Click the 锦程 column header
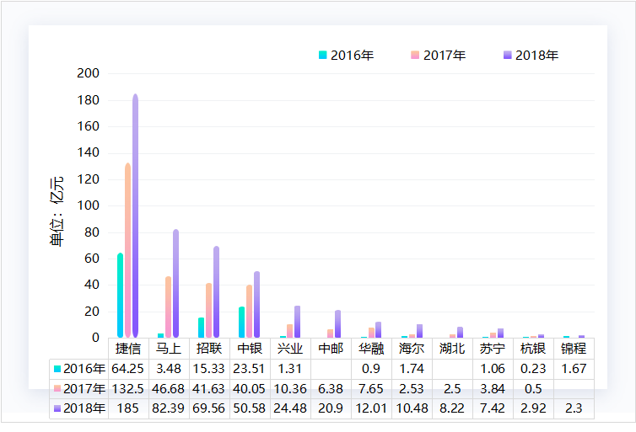 tap(574, 348)
